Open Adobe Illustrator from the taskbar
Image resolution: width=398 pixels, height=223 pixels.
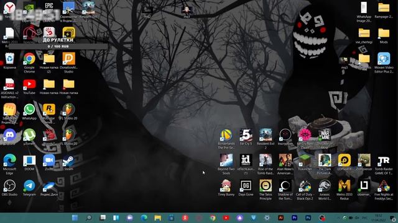[280, 217]
